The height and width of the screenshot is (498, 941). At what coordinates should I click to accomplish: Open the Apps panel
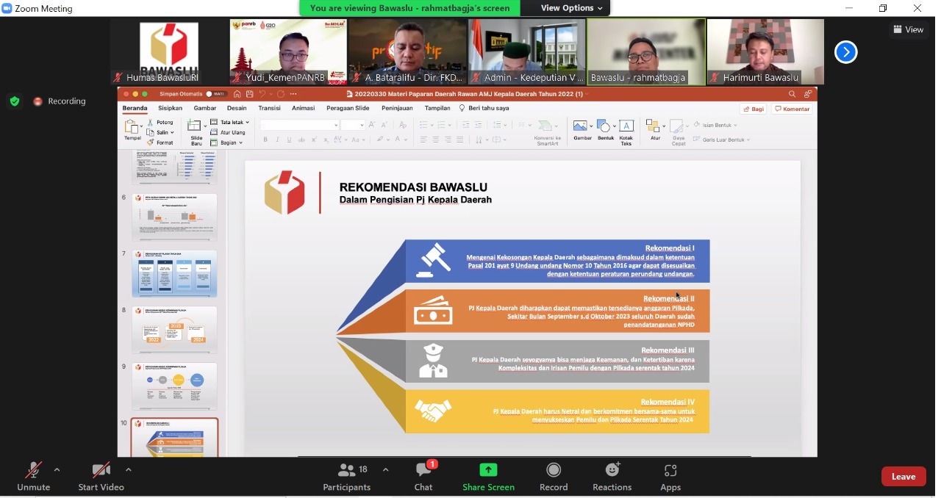point(670,471)
